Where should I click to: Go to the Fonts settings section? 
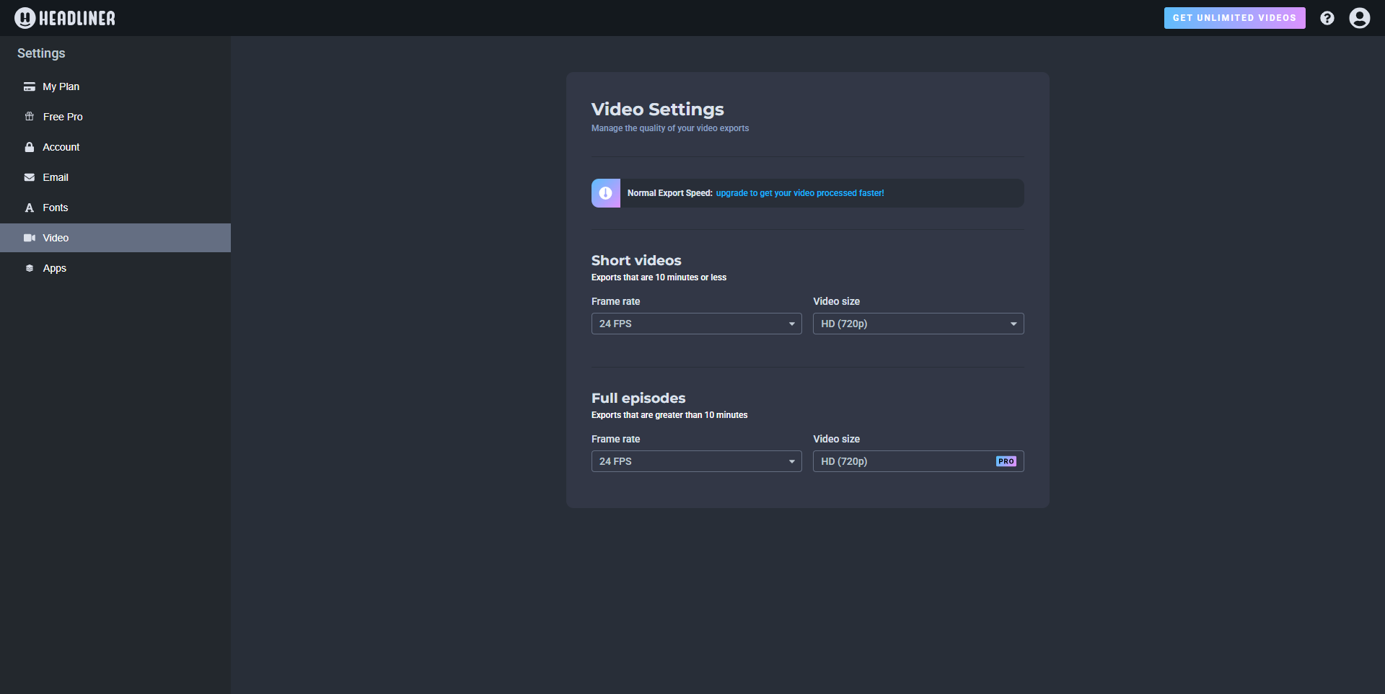(x=55, y=208)
